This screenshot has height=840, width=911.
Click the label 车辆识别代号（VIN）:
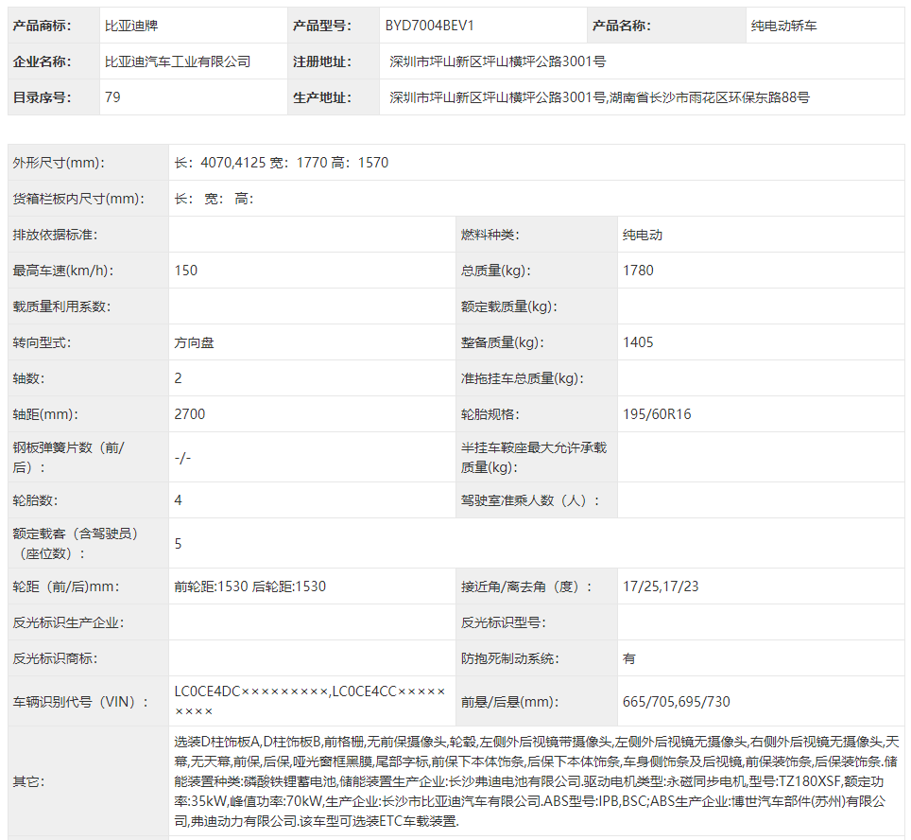click(80, 702)
